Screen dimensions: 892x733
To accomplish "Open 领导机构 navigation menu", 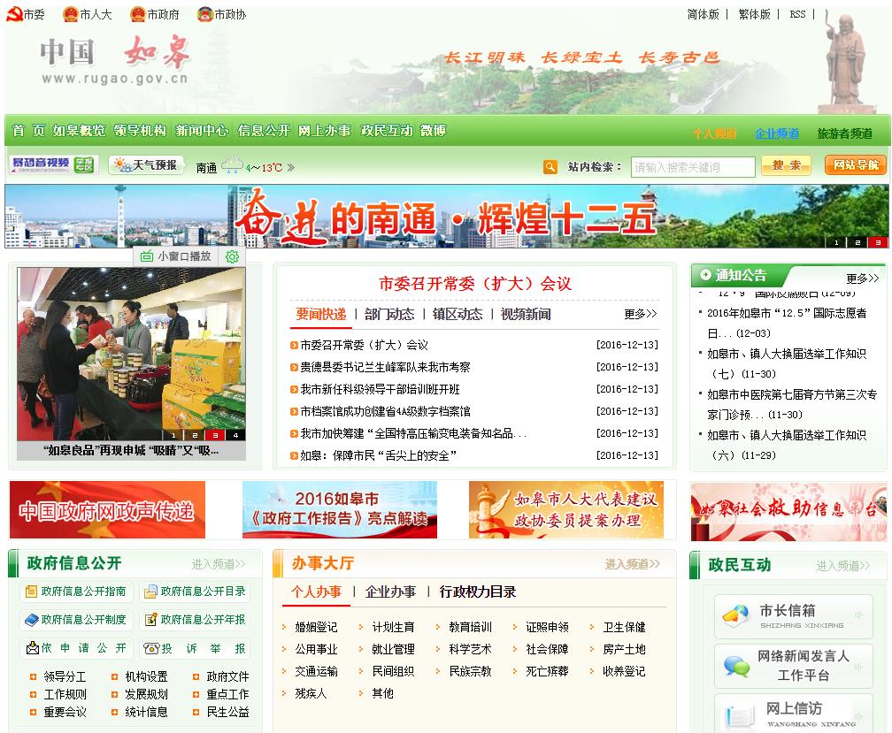I will point(140,131).
